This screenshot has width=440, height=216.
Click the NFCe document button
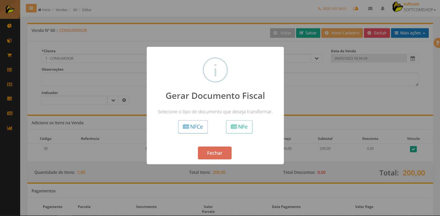193,127
